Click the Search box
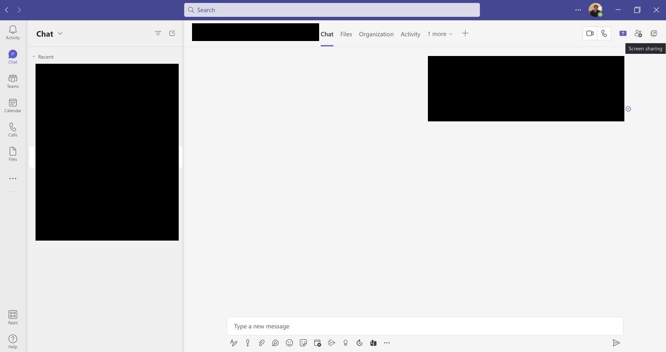666x352 pixels. [332, 10]
